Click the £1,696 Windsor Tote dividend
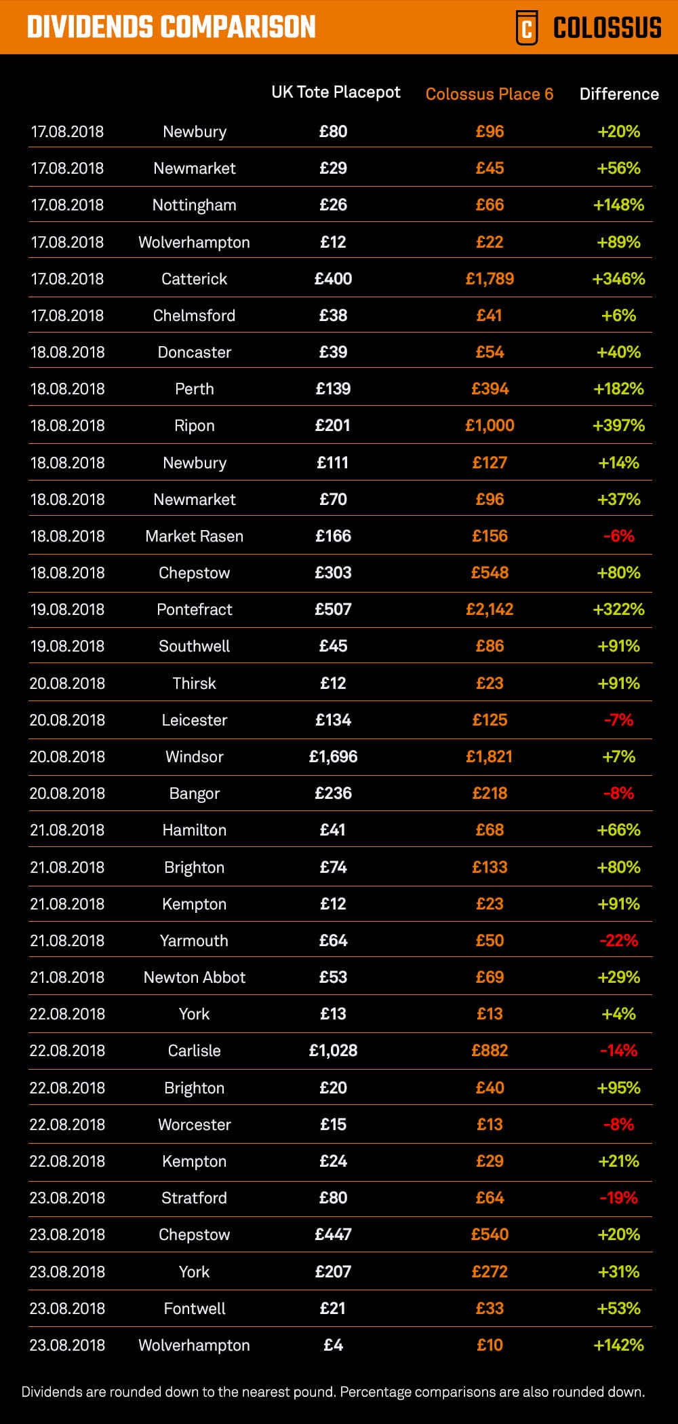This screenshot has height=1424, width=678. (x=333, y=757)
